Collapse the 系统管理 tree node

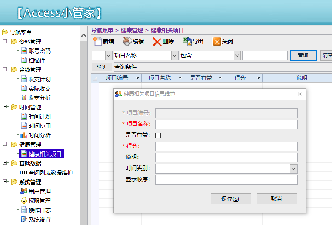click(5, 182)
